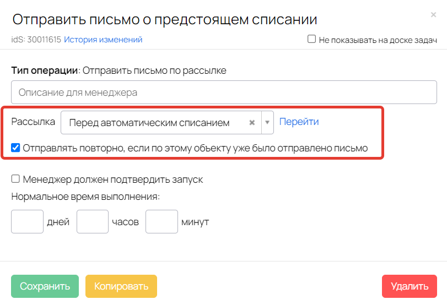Follow the Перейти link
This screenshot has width=447, height=305.
[x=299, y=122]
